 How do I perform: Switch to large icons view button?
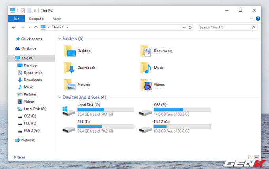257,157
